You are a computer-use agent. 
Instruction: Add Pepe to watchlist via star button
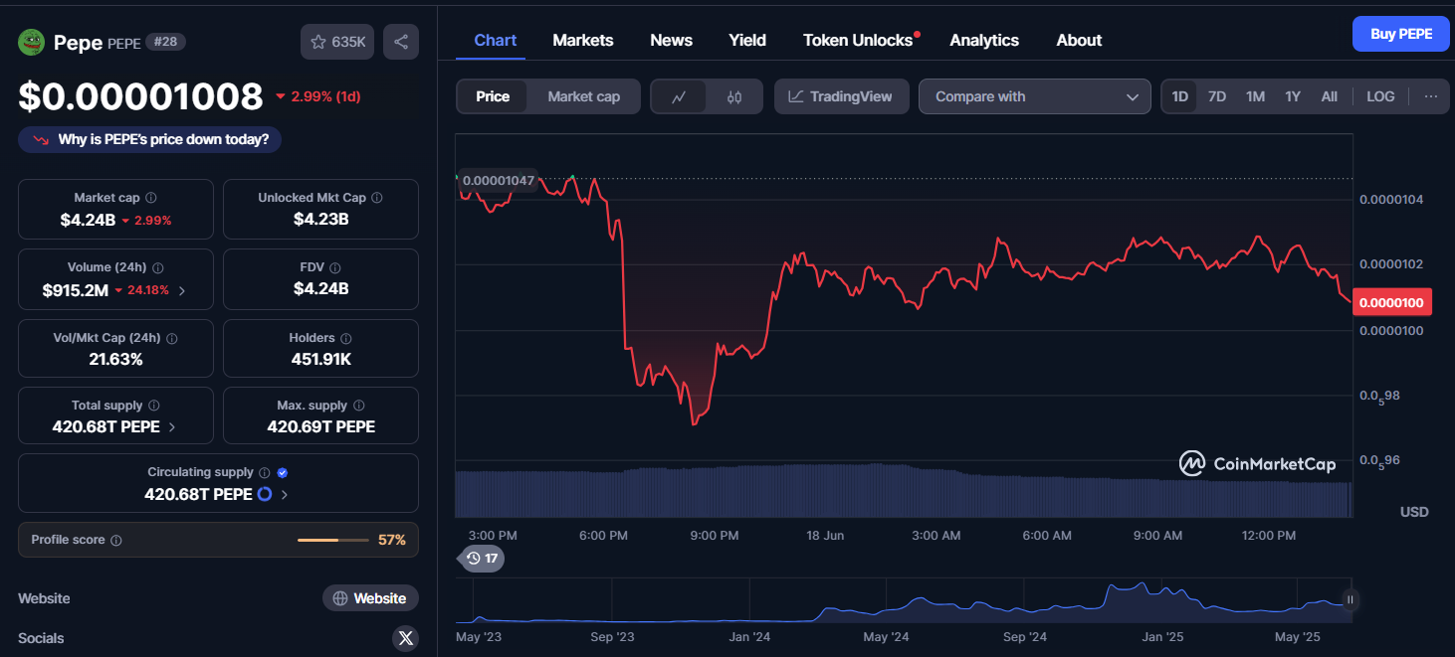pos(337,42)
